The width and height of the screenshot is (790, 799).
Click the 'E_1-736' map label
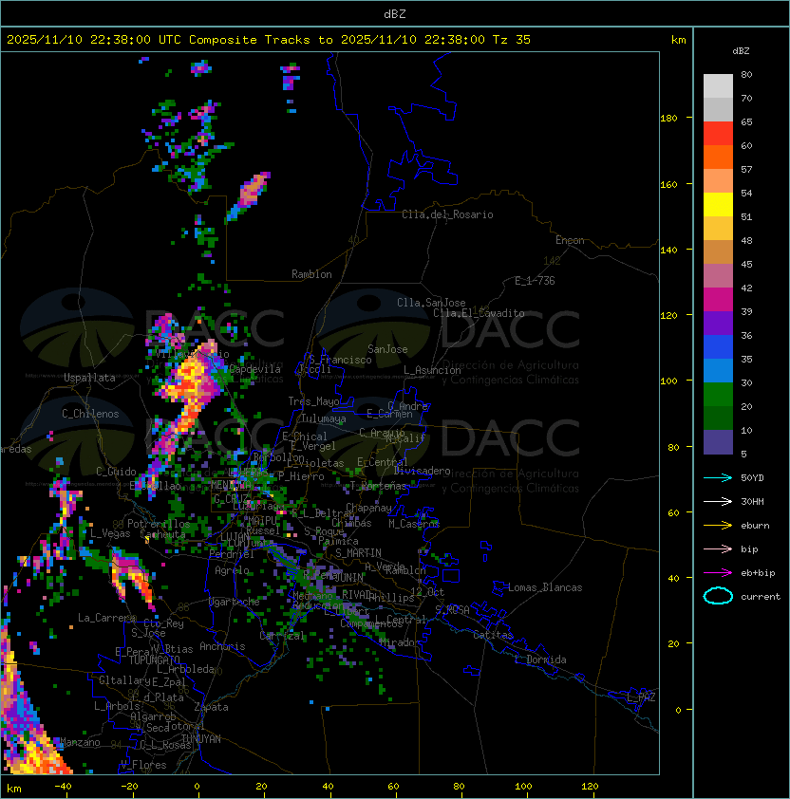click(535, 281)
